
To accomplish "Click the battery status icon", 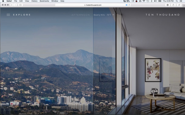I will 160,1.
